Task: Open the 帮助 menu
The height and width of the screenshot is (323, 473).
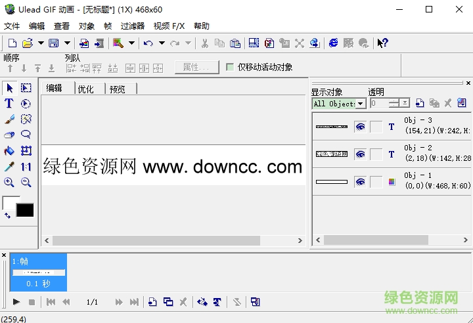Action: point(202,26)
